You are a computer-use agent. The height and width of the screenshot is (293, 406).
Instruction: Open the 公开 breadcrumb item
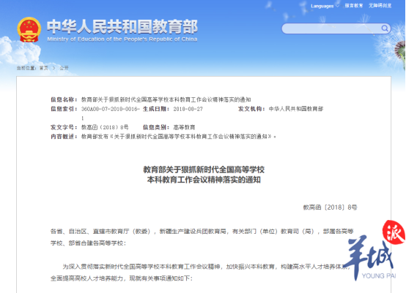pos(64,68)
